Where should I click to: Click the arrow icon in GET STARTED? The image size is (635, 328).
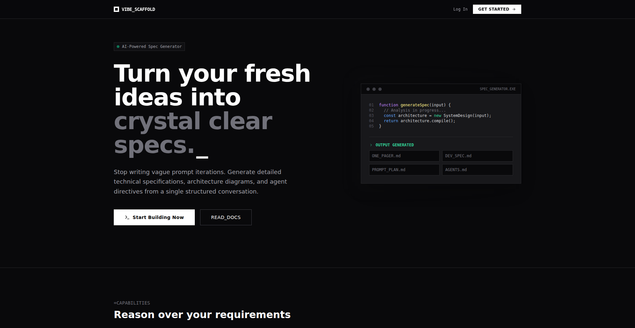tap(514, 9)
